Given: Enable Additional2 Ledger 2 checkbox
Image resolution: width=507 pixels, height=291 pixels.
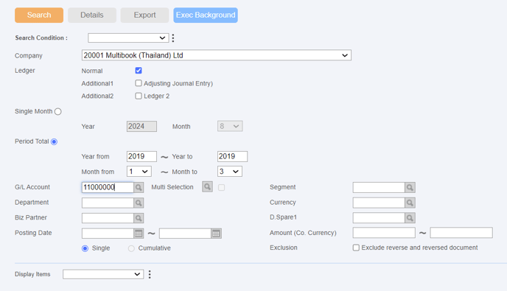Looking at the screenshot, I should click(x=139, y=96).
